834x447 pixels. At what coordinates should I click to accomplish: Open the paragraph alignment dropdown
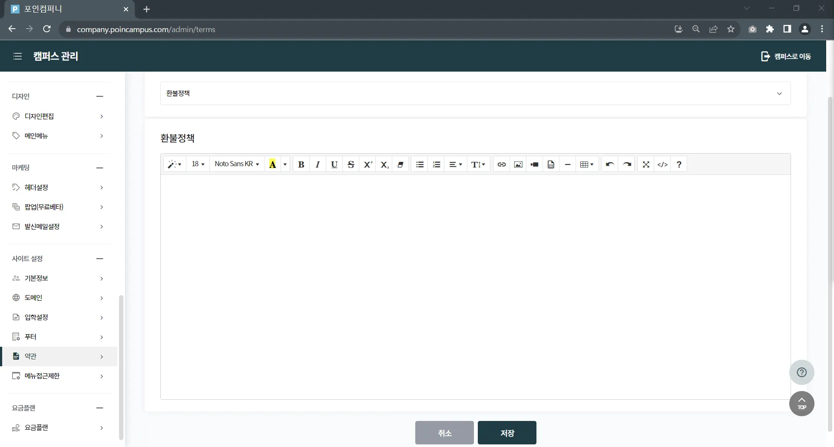pos(455,164)
